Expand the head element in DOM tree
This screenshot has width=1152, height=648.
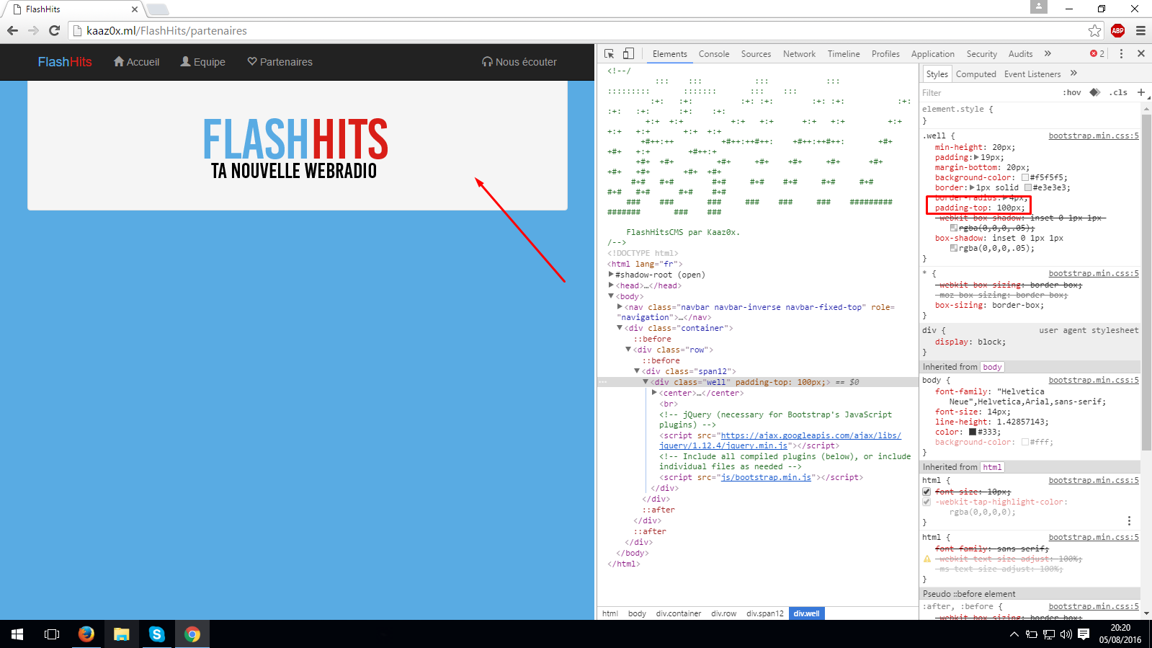pyautogui.click(x=611, y=285)
